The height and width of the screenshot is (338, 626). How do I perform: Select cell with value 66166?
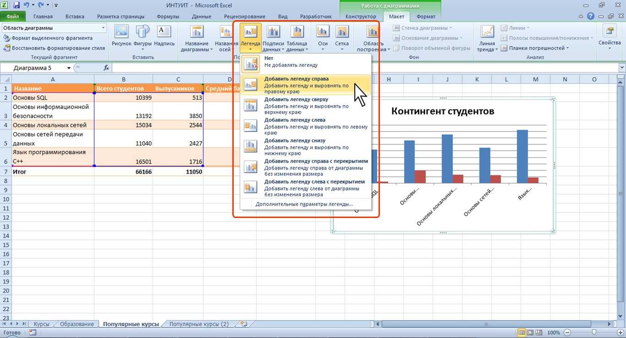123,172
